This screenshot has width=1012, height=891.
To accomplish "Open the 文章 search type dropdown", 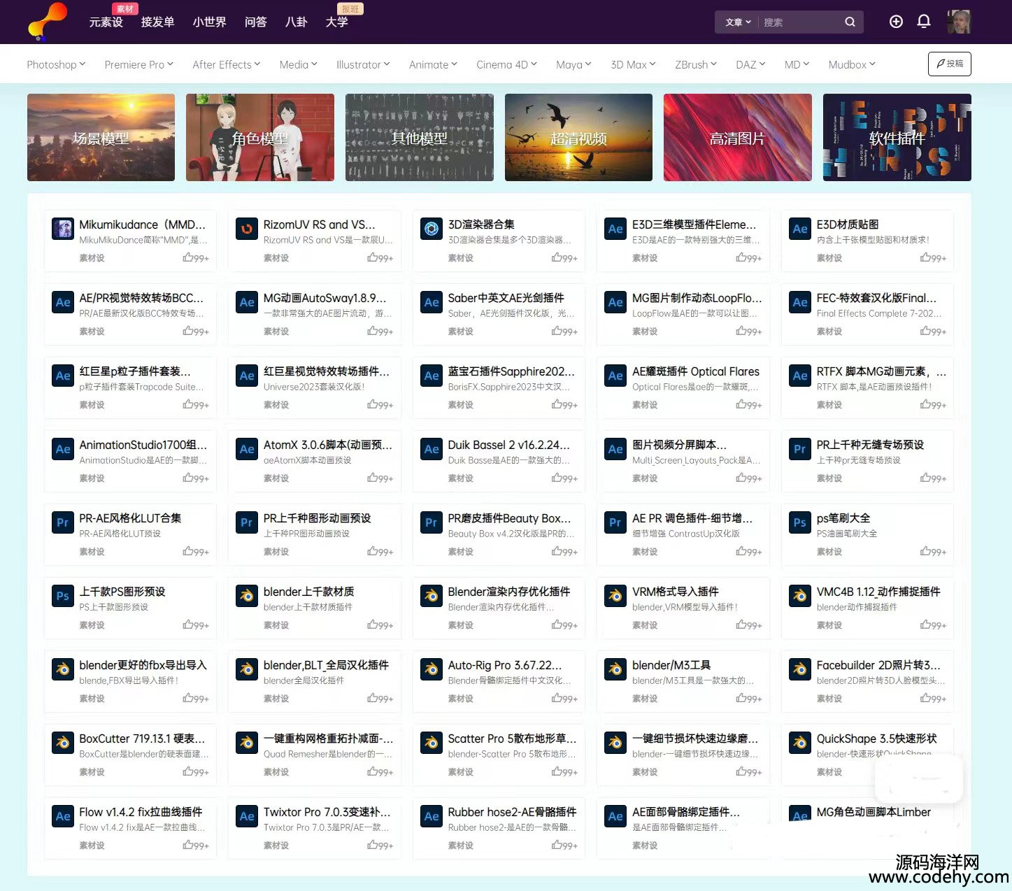I will pos(738,22).
